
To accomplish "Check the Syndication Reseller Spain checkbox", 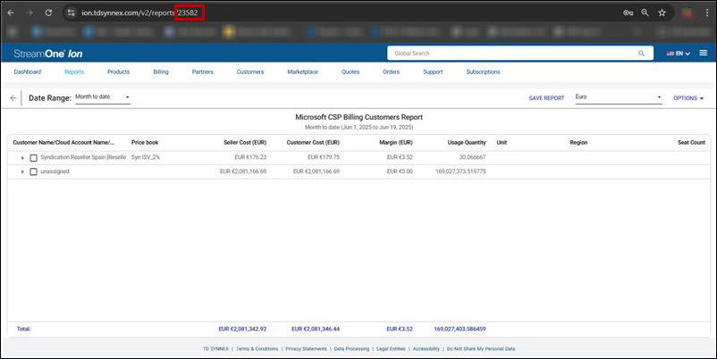I will coord(33,157).
